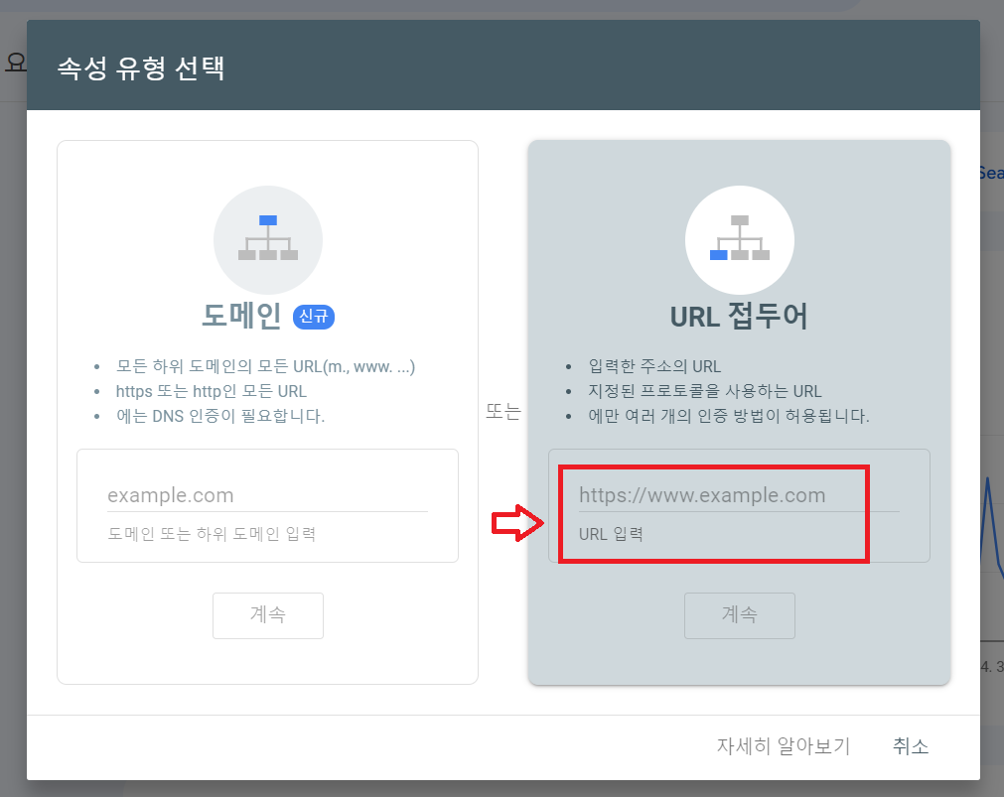Screen dimensions: 1004x797
Task: Click the 계속 button under the URL 접두어 card
Action: coord(740,615)
